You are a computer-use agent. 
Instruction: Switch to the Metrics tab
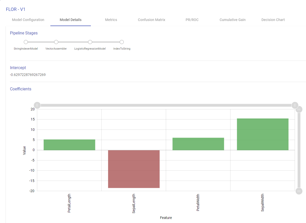click(x=111, y=20)
